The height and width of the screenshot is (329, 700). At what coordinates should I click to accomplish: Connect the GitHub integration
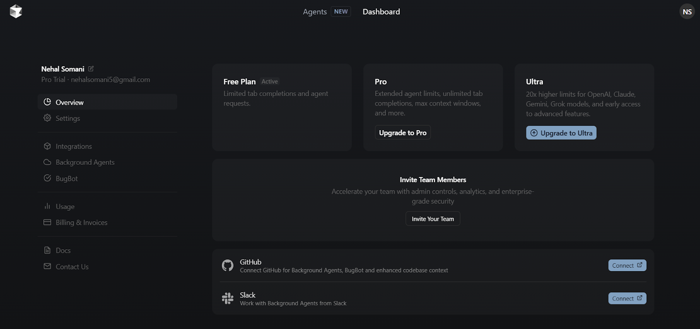coord(627,265)
